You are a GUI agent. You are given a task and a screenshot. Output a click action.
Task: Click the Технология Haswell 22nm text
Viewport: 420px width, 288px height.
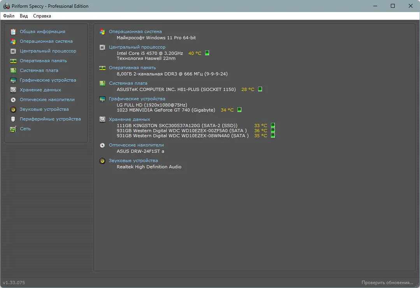pyautogui.click(x=146, y=58)
